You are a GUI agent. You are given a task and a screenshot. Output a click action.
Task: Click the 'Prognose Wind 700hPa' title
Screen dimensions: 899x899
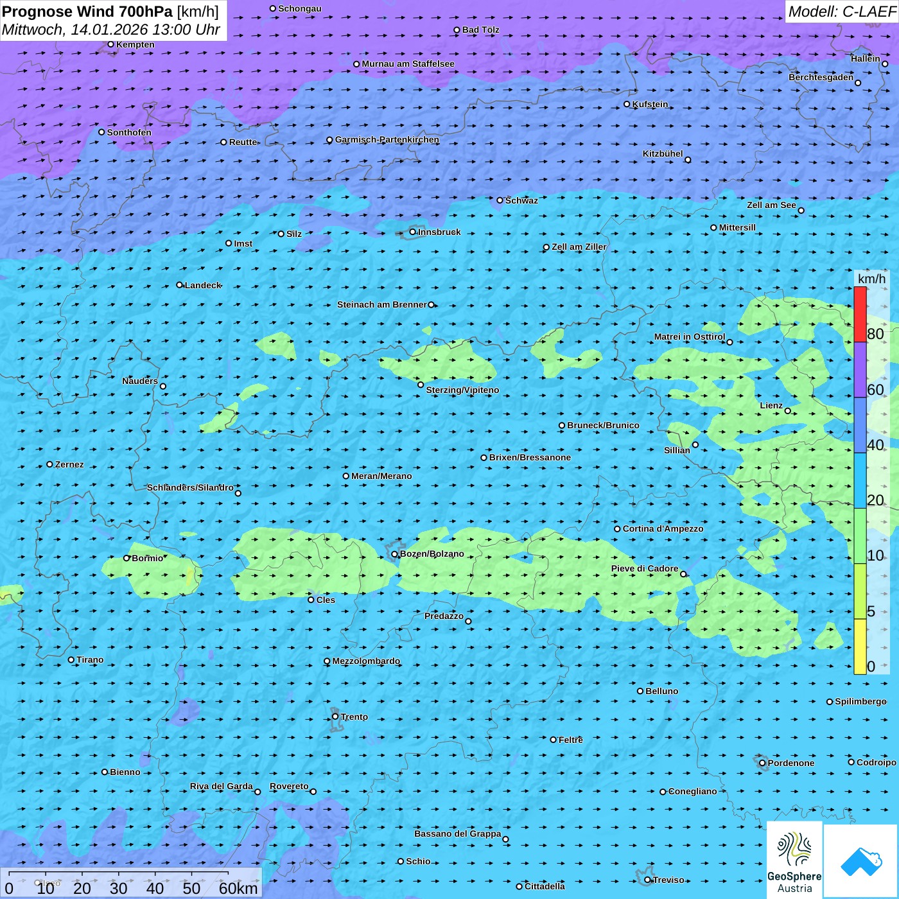pyautogui.click(x=87, y=12)
